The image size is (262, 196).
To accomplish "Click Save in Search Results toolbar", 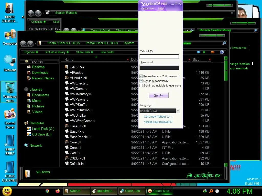I will click(56, 22).
